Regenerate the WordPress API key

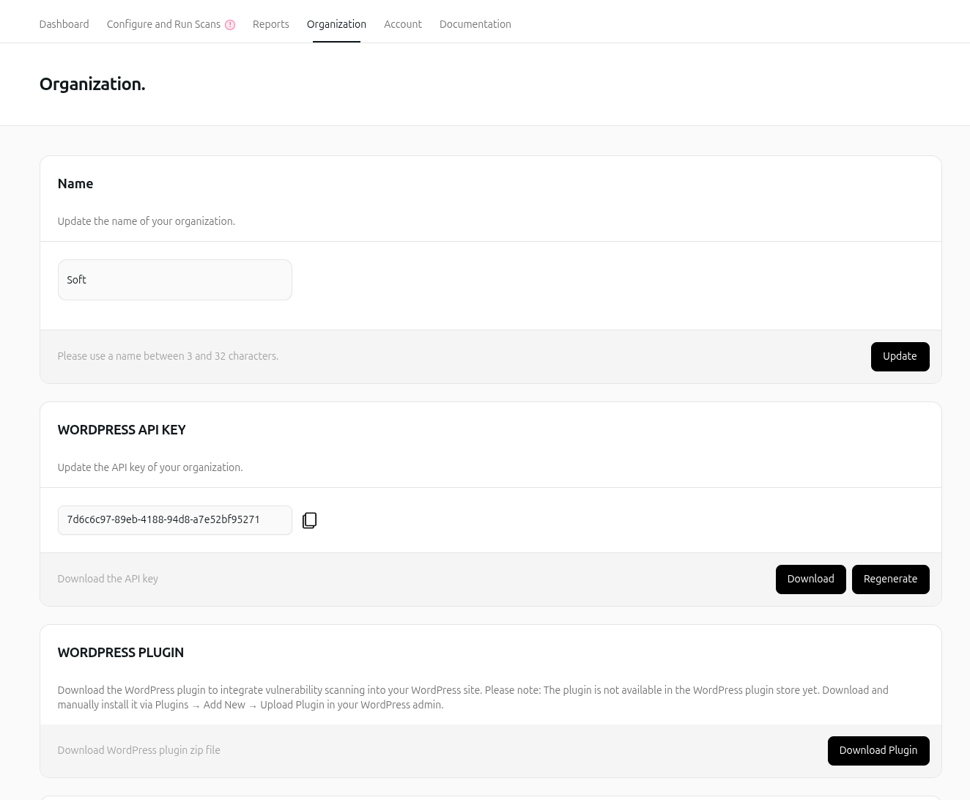tap(890, 579)
